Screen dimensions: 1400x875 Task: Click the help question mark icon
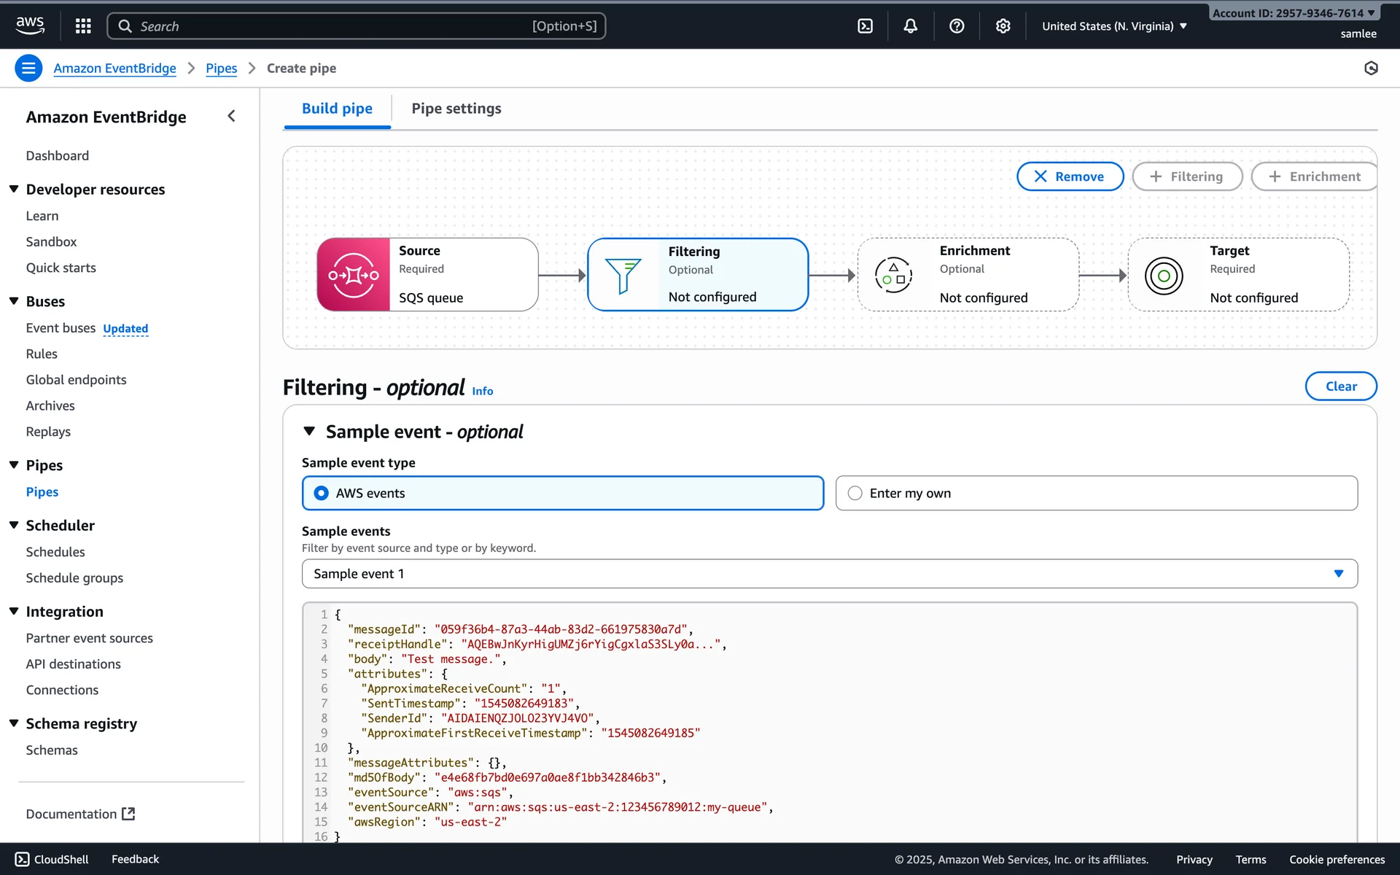click(x=957, y=26)
